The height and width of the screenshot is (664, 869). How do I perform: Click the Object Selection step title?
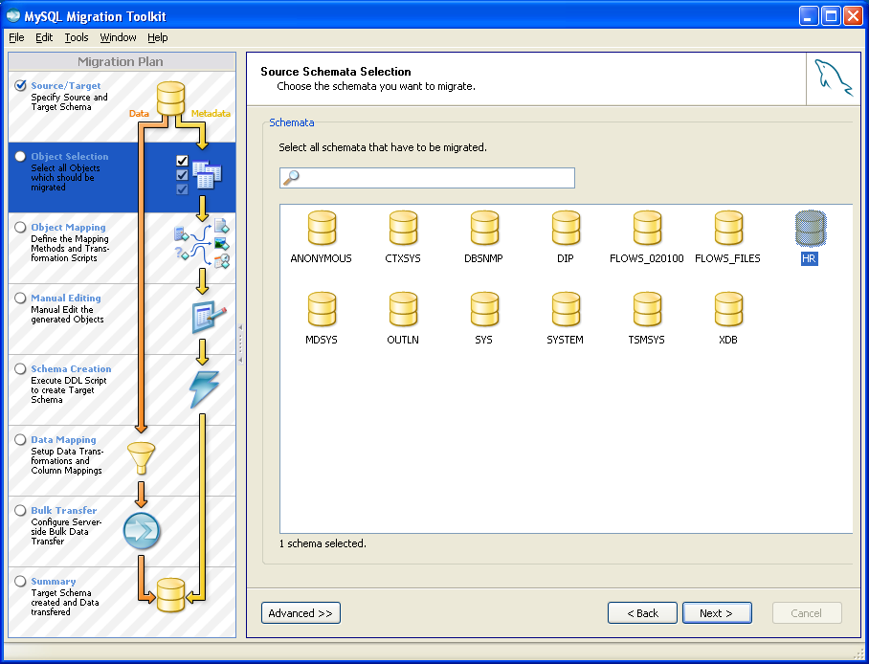pos(70,156)
